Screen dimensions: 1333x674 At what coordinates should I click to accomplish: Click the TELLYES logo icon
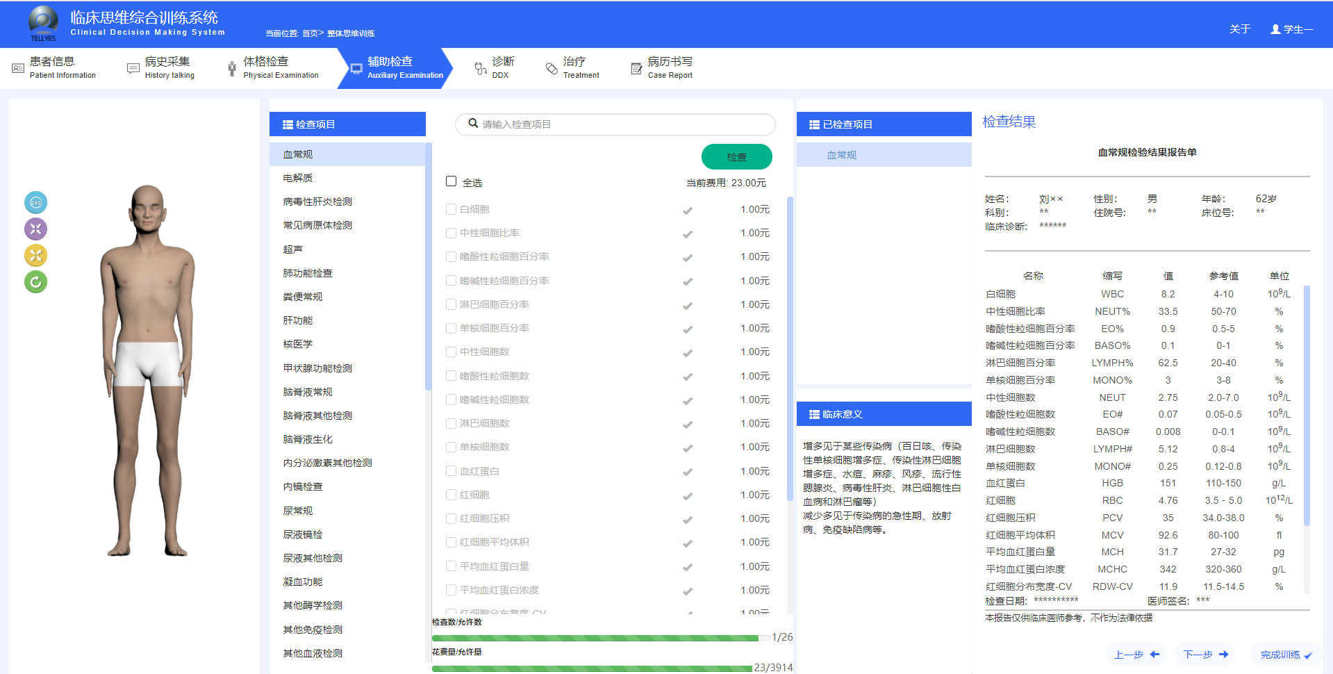[x=43, y=23]
